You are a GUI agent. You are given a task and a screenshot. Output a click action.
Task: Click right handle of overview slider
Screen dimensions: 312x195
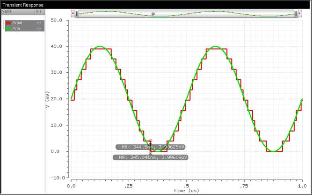295,14
